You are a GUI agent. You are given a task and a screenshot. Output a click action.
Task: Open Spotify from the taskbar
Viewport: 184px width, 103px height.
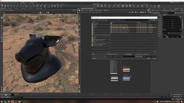tap(5, 102)
